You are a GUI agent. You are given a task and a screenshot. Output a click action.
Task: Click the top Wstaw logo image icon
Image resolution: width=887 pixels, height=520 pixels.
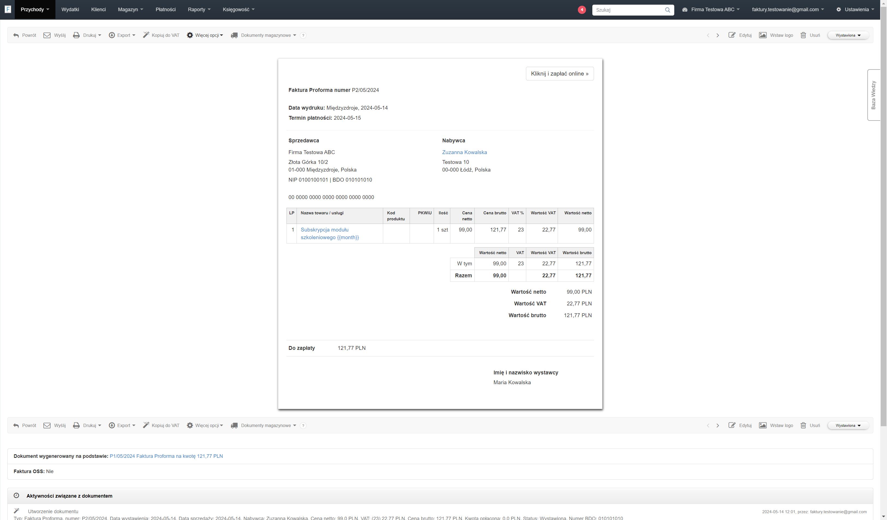(x=763, y=35)
